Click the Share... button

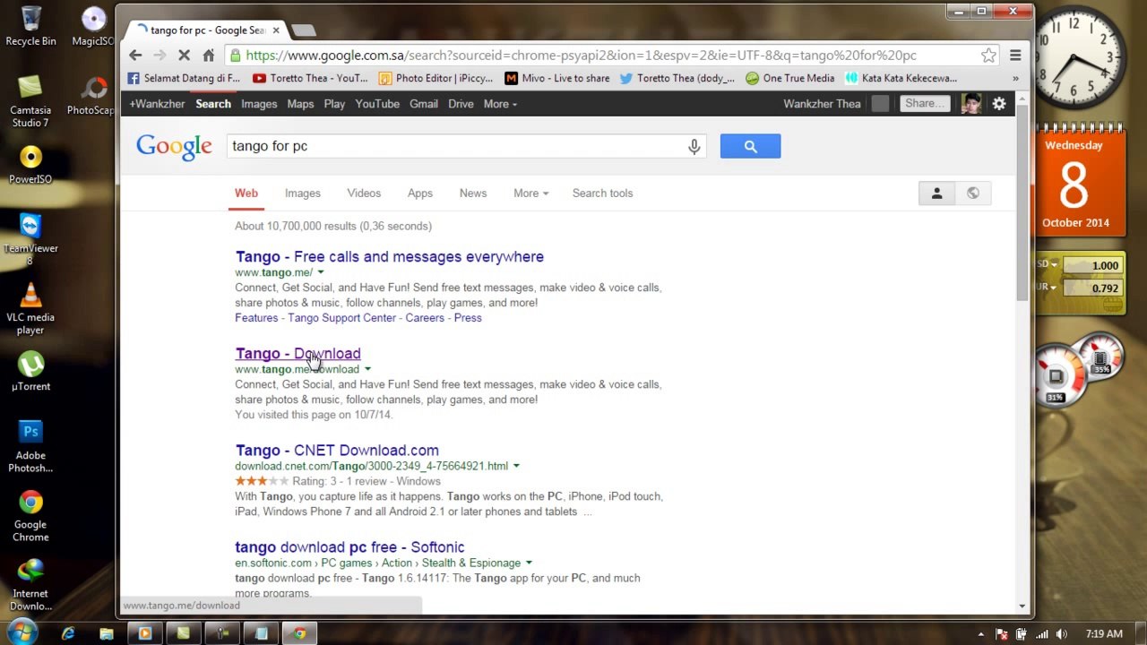click(925, 104)
